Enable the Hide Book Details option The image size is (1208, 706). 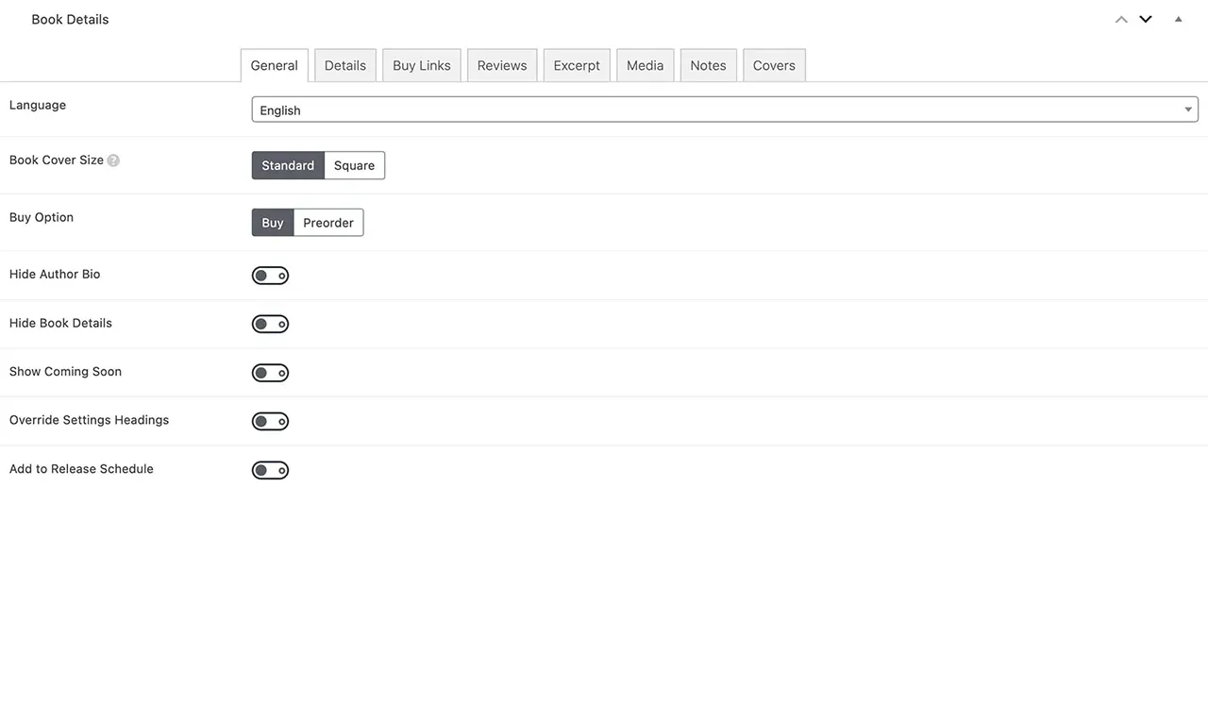coord(270,324)
